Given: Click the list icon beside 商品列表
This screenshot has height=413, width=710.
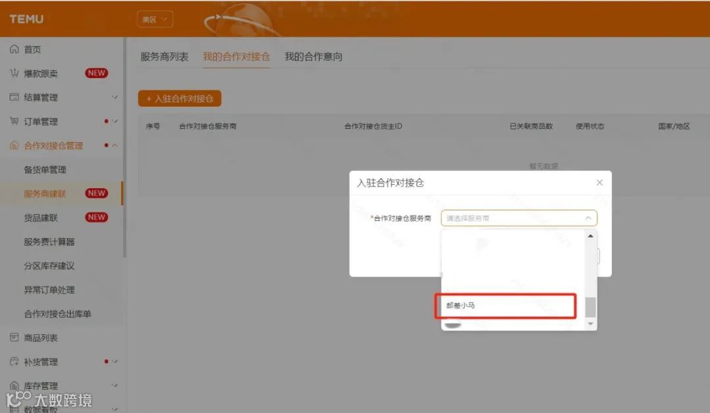Looking at the screenshot, I should 14,337.
